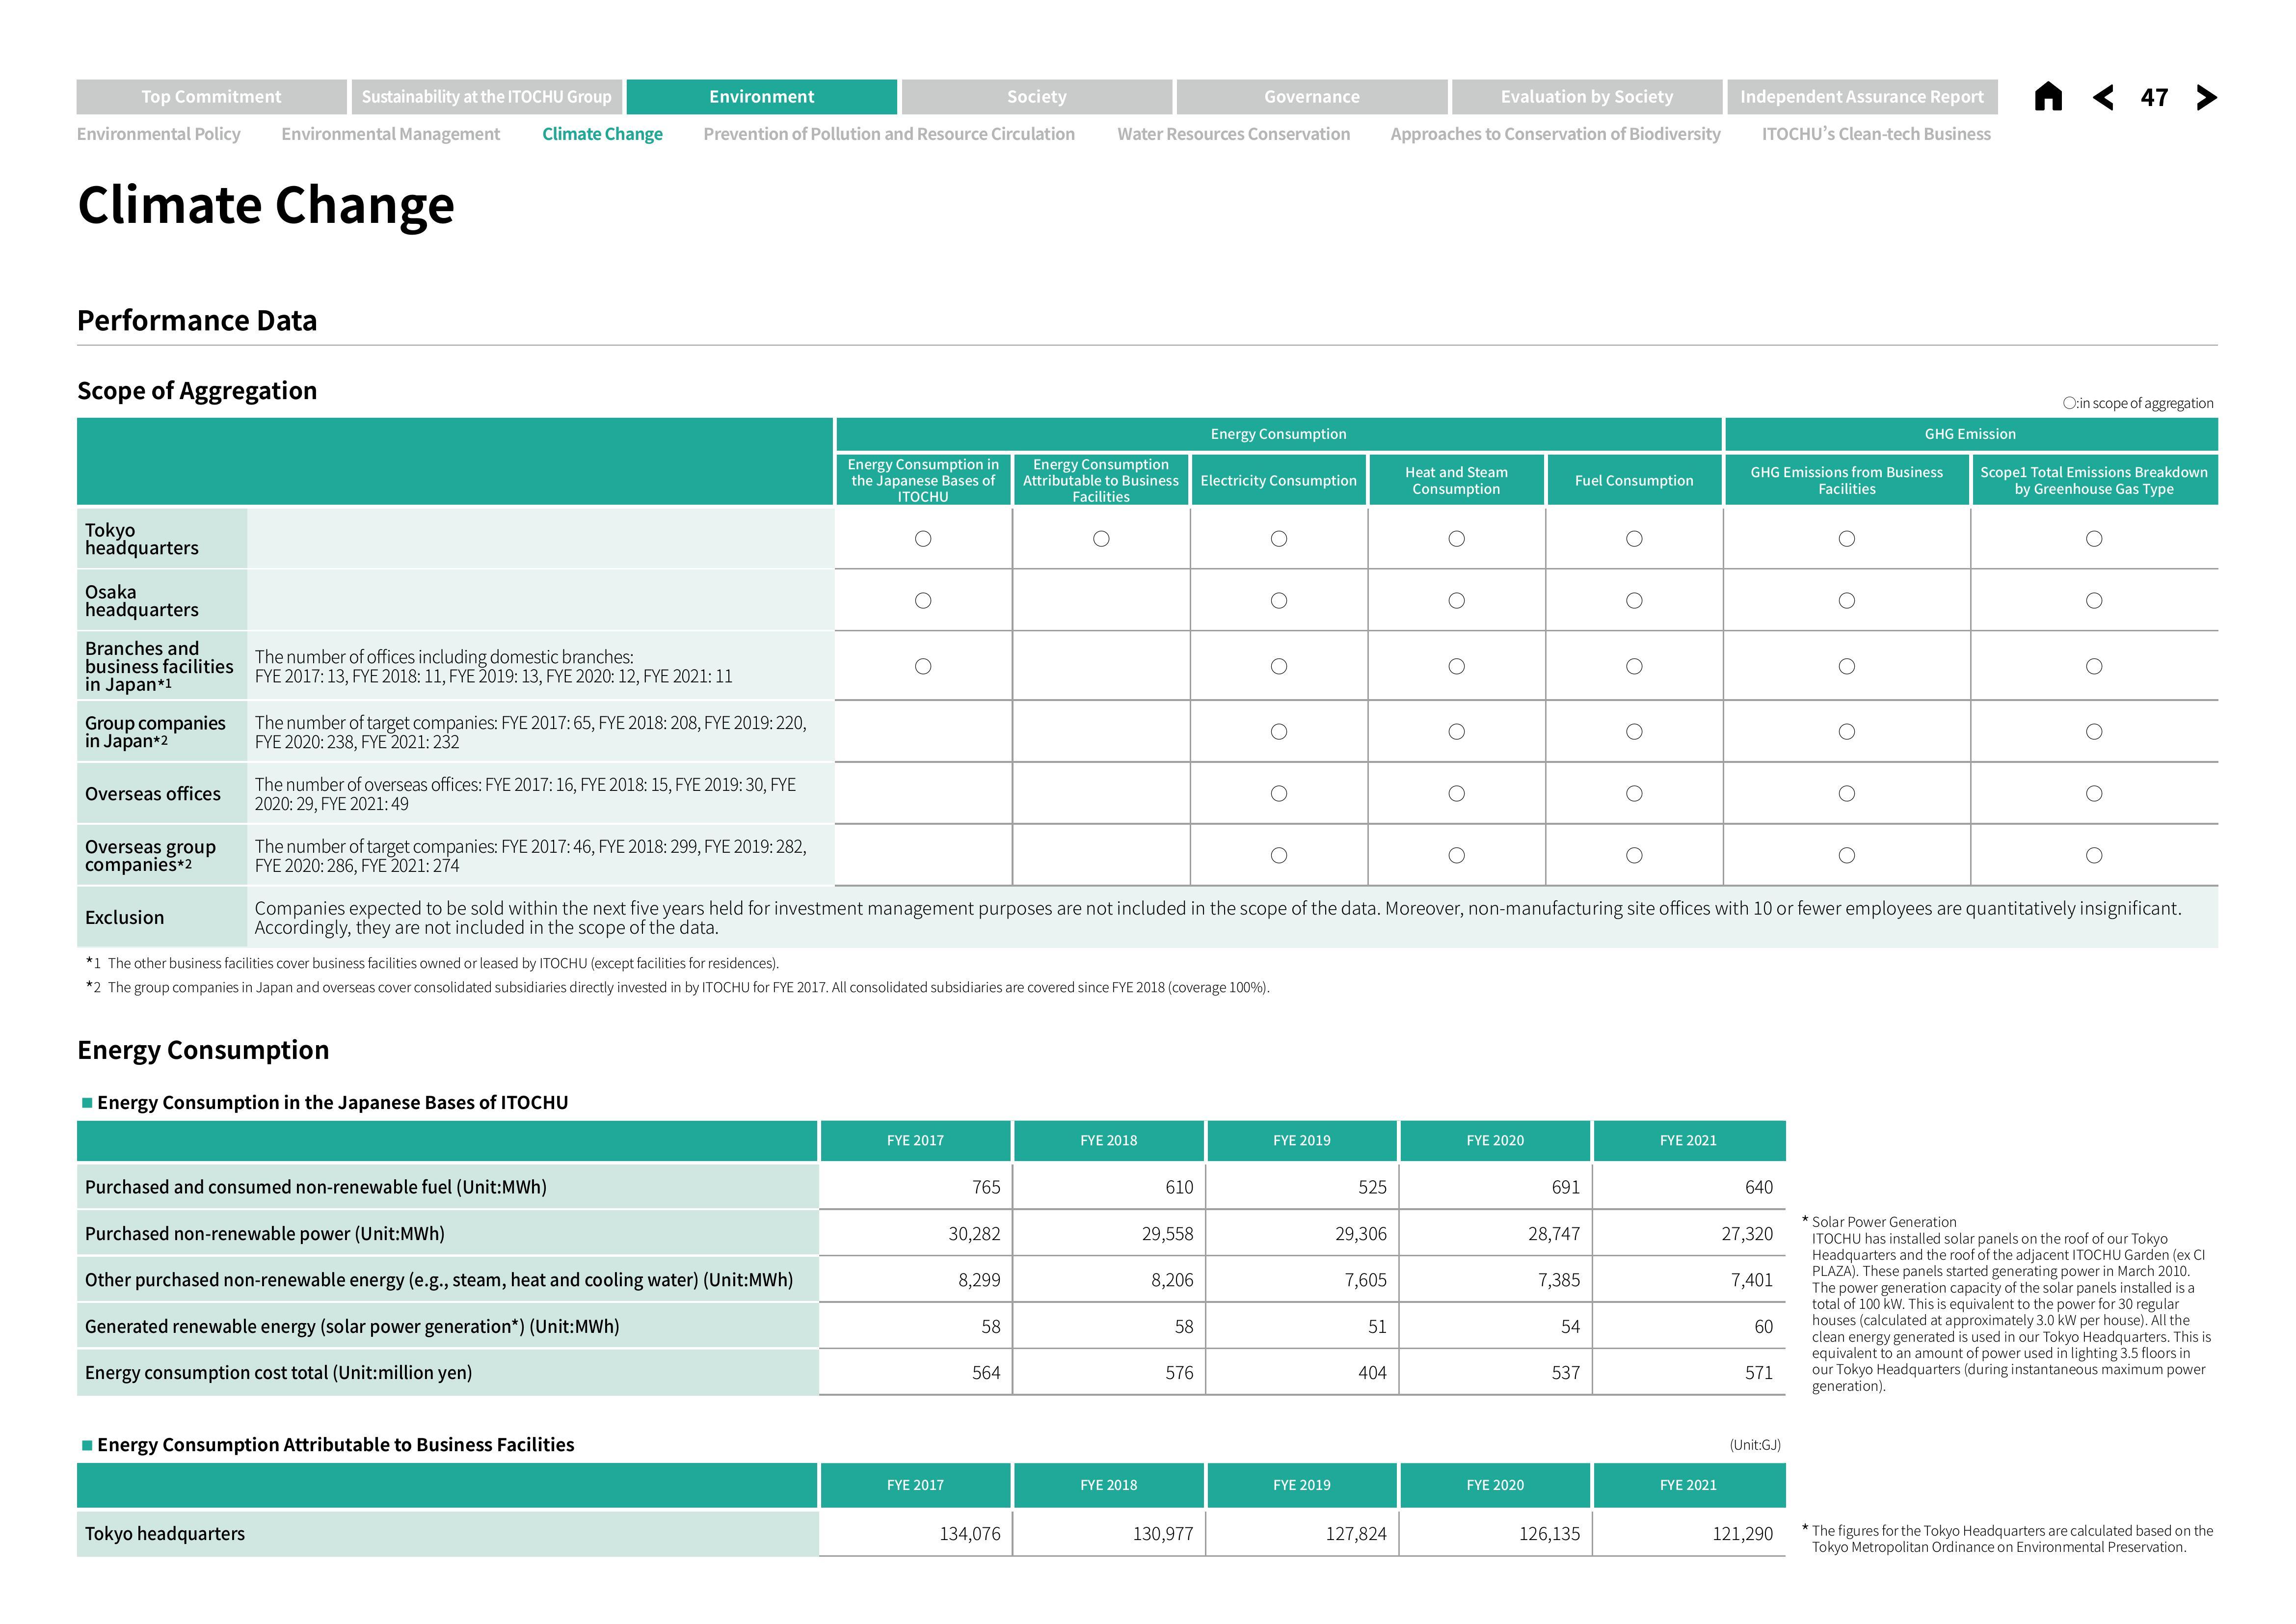Go to the home page icon
Viewport: 2296px width, 1624px height.
[x=2048, y=97]
